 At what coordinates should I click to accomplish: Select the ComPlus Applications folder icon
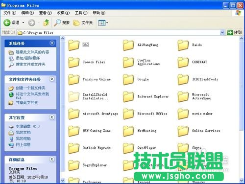tap(128, 62)
